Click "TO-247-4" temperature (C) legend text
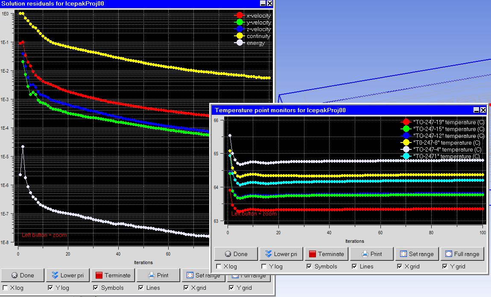Screen dimensions: 491x297 pyautogui.click(x=447, y=149)
